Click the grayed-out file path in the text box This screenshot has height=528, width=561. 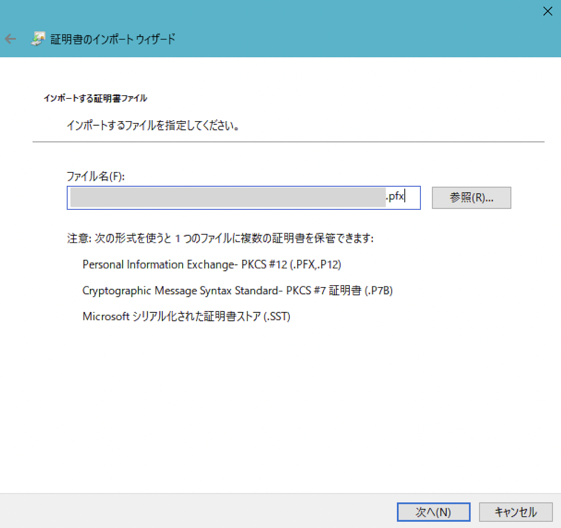pyautogui.click(x=227, y=198)
